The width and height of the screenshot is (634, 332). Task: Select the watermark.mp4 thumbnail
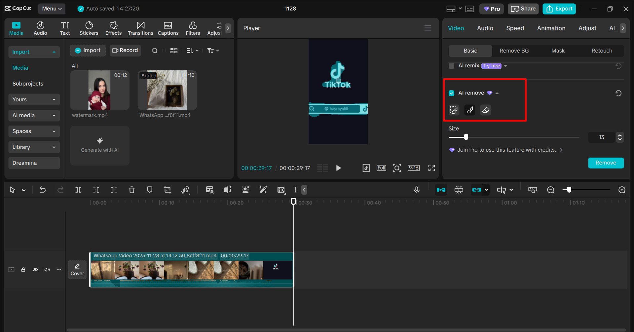point(99,90)
